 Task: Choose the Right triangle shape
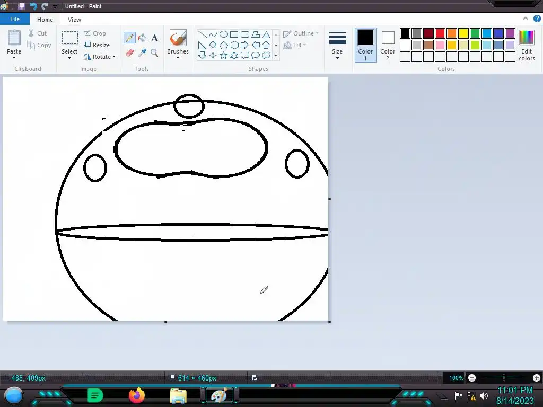pos(202,45)
